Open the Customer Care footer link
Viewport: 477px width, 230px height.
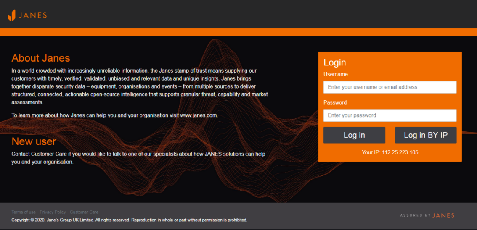[84, 212]
